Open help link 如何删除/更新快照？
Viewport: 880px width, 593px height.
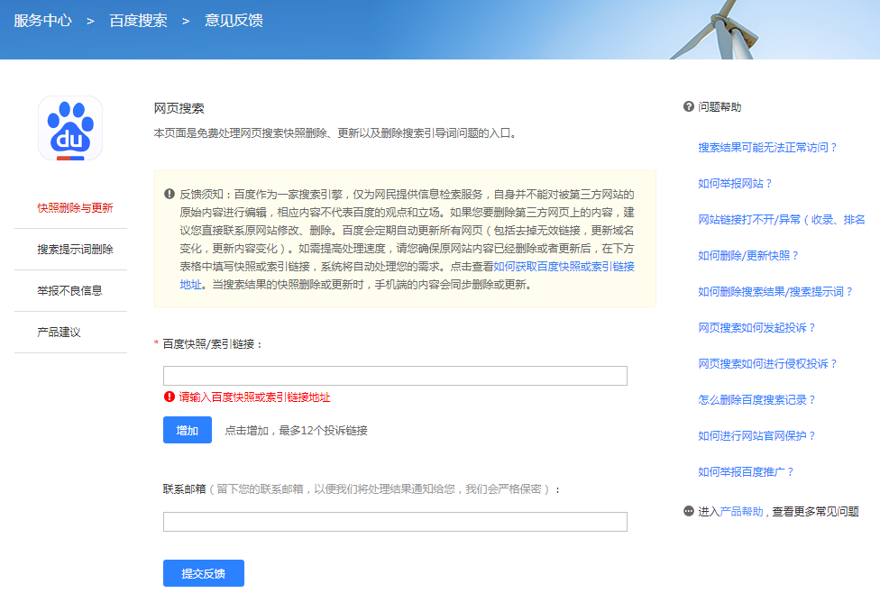[x=748, y=256]
